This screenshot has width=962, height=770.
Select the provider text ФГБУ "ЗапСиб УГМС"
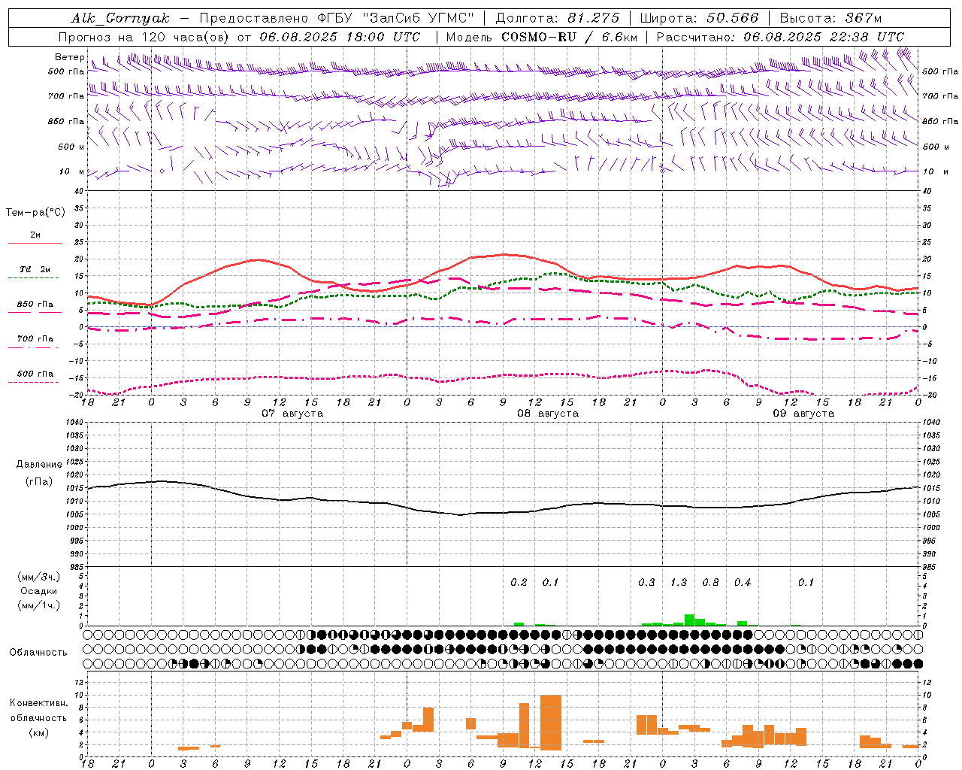click(397, 18)
